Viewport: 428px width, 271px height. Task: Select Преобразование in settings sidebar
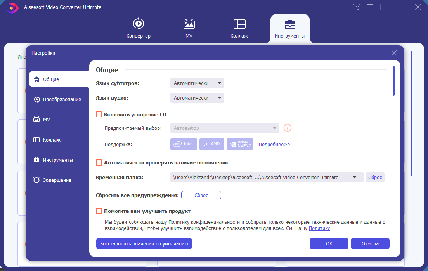click(58, 100)
